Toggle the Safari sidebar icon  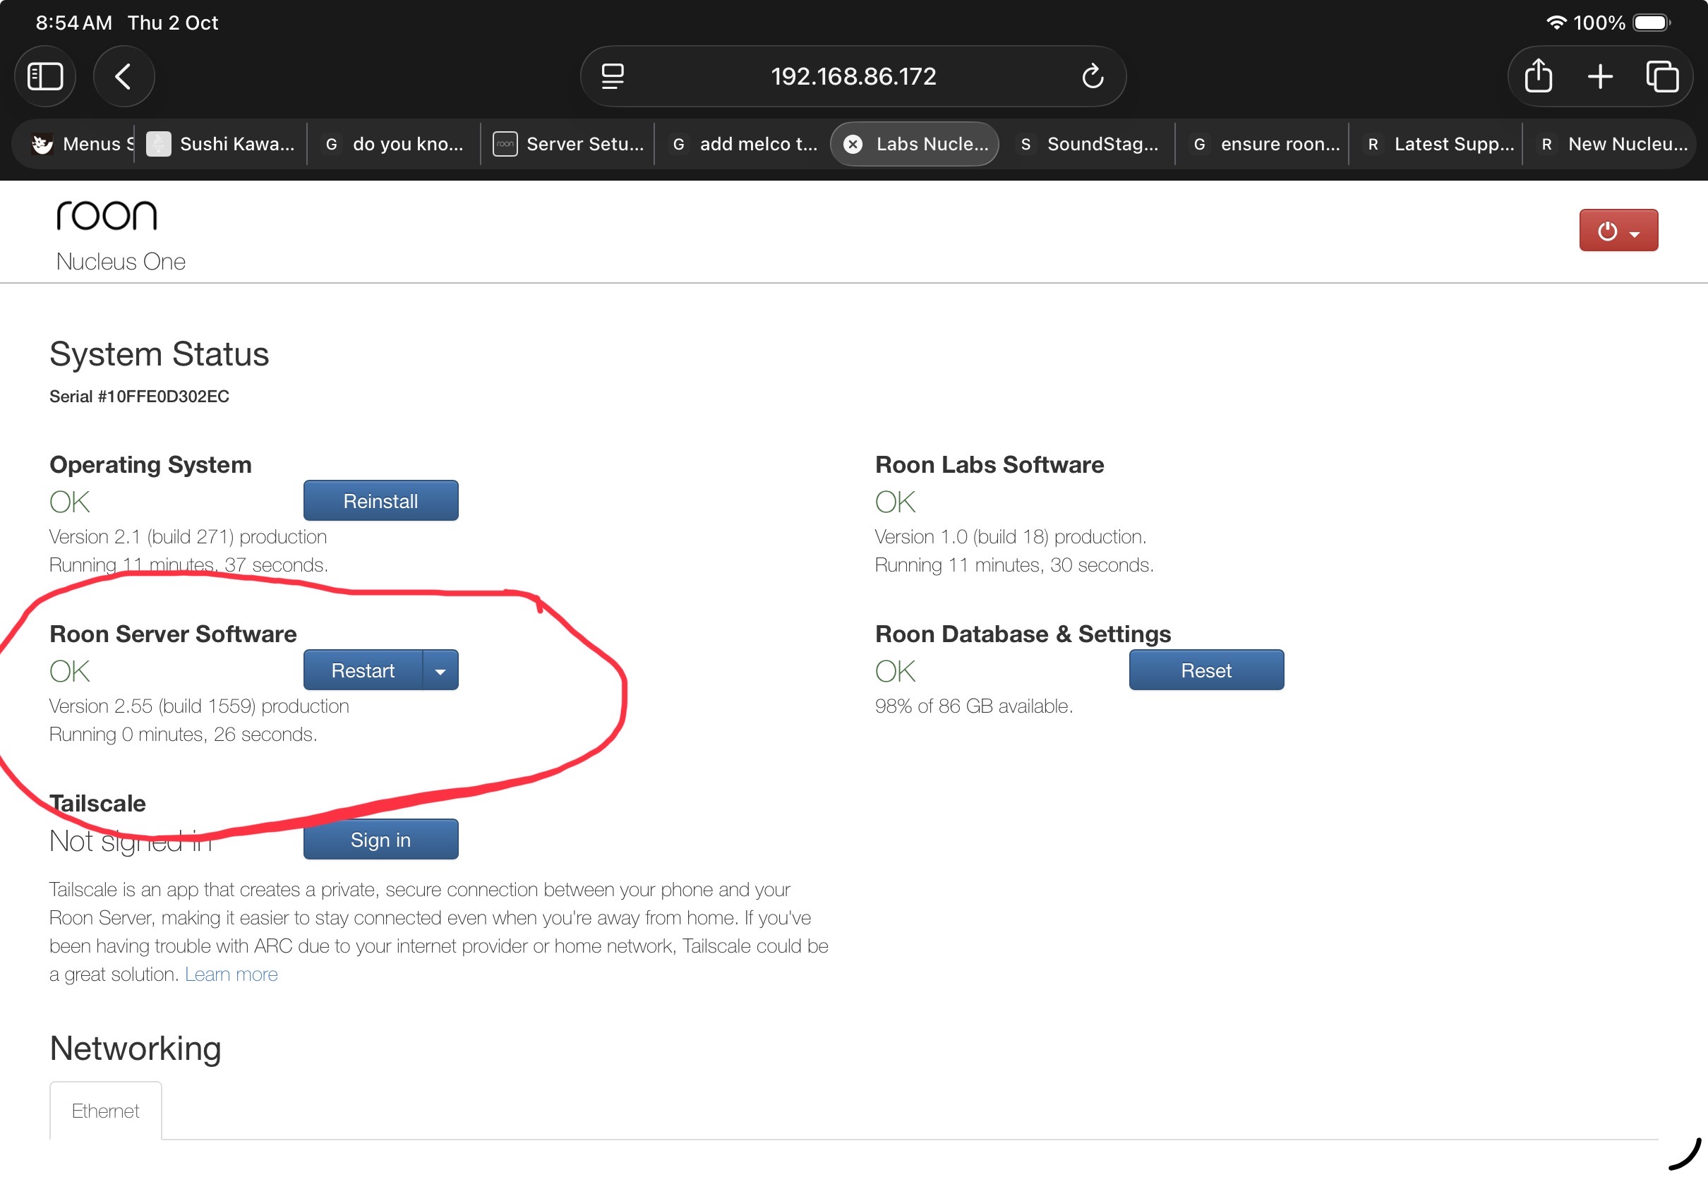[45, 76]
